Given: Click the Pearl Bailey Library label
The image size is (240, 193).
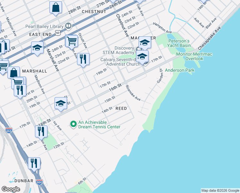Looking at the screenshot, I should pyautogui.click(x=44, y=26).
